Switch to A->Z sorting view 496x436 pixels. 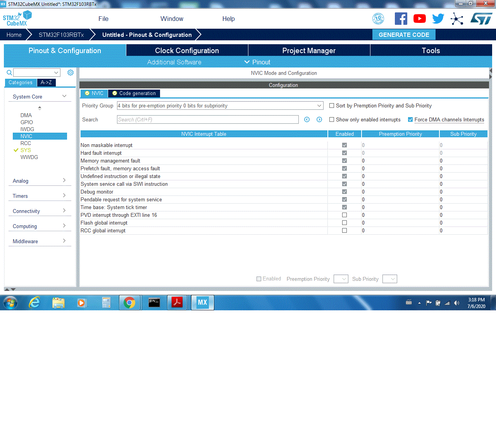(46, 82)
